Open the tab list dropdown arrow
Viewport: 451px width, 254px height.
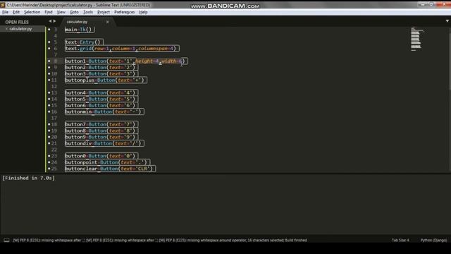tap(447, 21)
